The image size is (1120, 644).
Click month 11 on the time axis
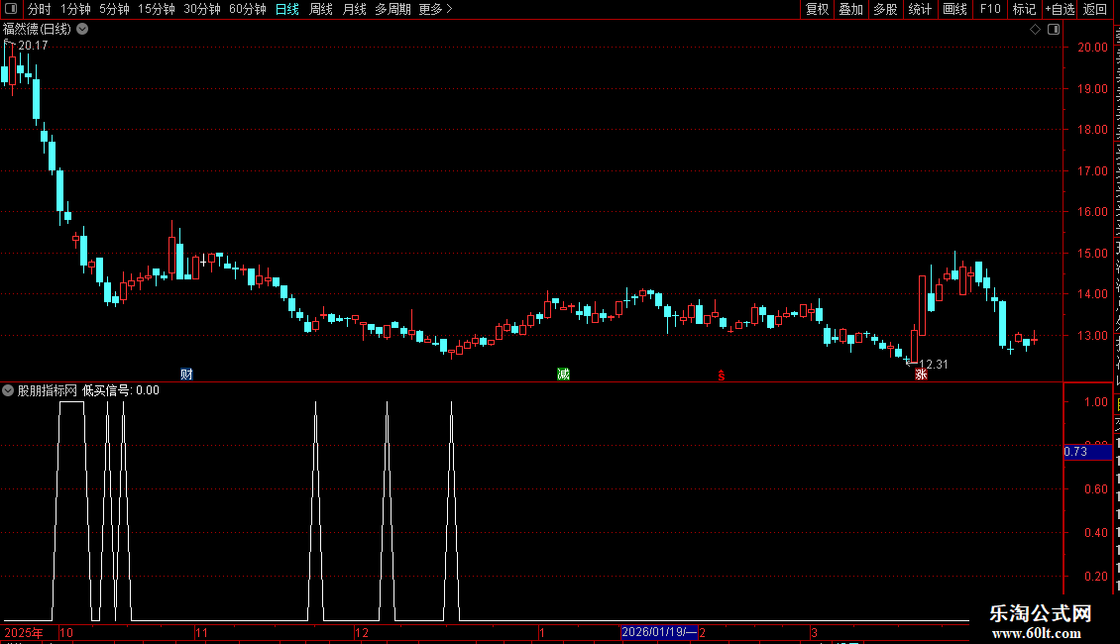pos(201,632)
